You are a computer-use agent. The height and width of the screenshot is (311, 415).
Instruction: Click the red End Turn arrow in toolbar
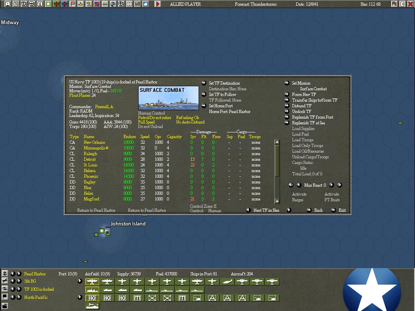[x=158, y=4]
